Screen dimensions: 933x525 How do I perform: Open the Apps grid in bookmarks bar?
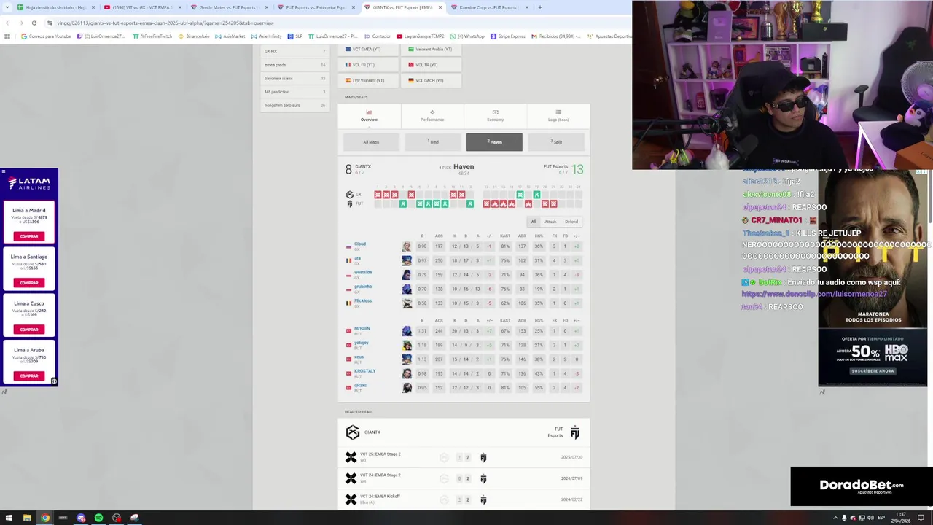click(x=7, y=36)
